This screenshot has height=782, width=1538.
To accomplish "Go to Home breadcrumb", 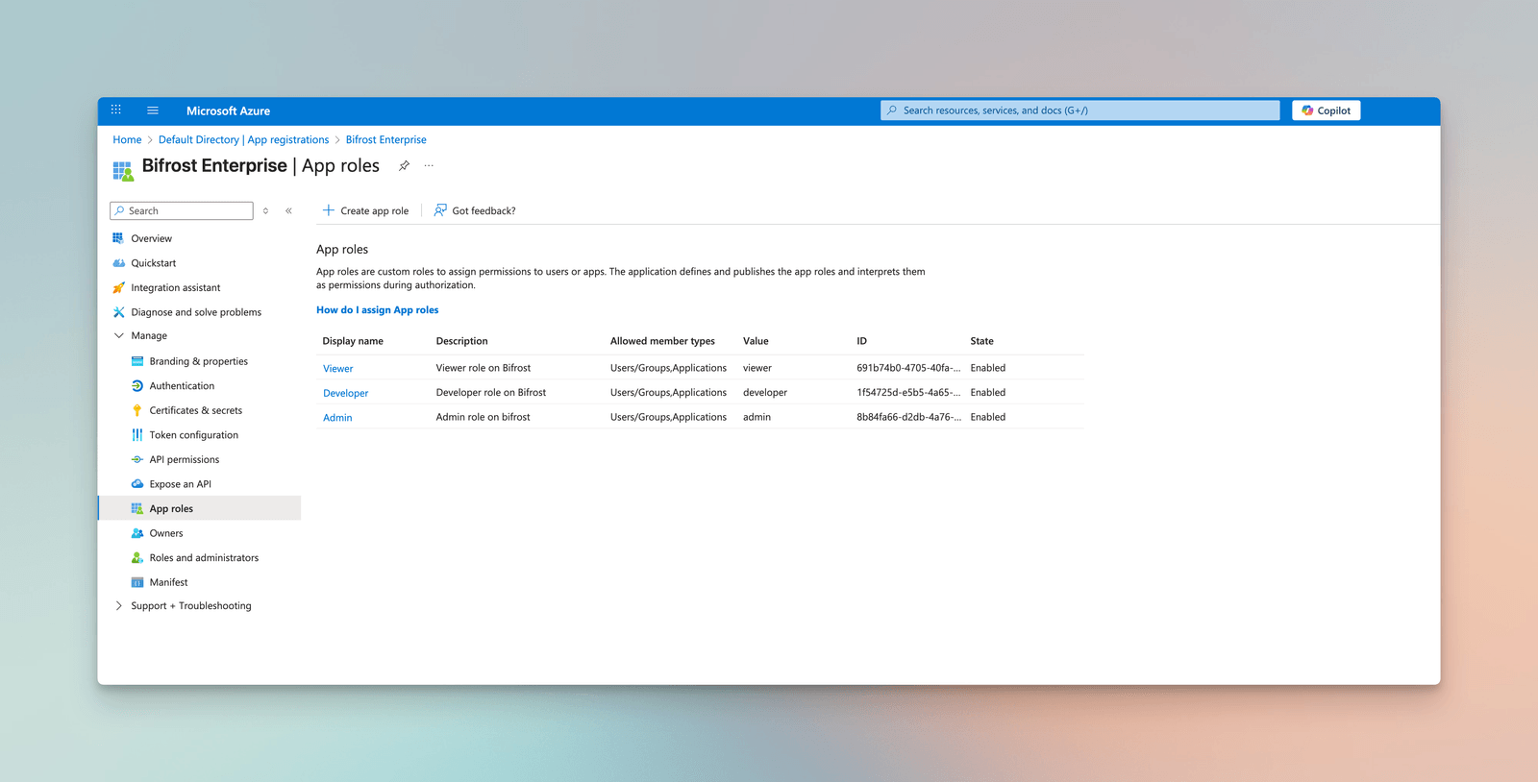I will click(x=127, y=139).
